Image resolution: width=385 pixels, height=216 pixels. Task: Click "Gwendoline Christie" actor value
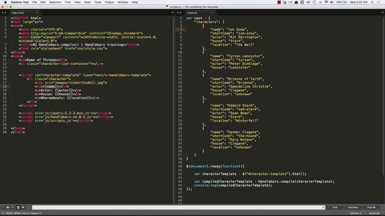tap(249, 86)
